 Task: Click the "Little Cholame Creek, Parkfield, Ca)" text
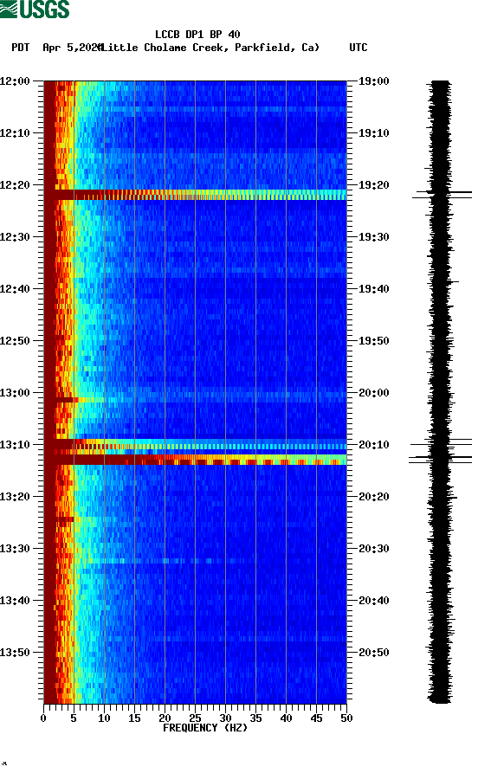(x=210, y=48)
